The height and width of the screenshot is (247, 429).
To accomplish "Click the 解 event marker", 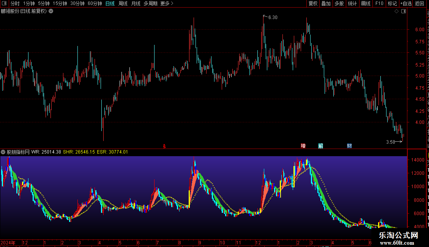I will pos(321,146).
